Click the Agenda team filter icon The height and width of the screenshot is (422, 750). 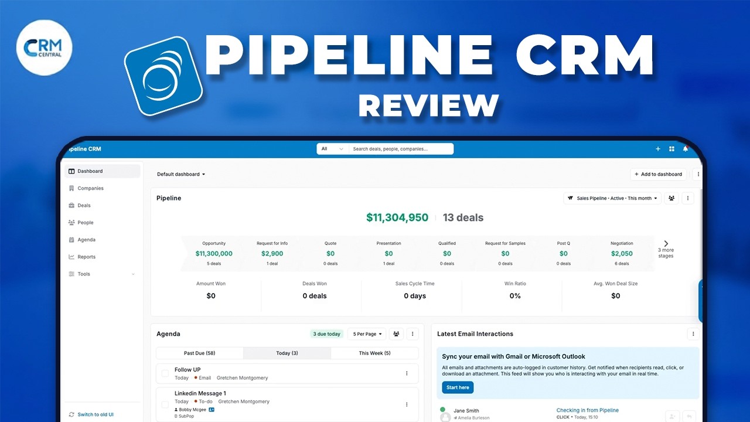click(397, 334)
